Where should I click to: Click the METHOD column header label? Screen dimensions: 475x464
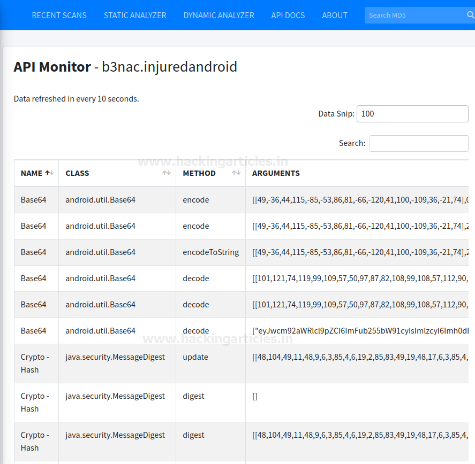(199, 173)
